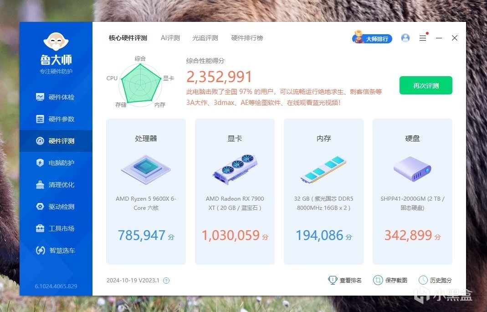Click the 智慧选车 icon
Image resolution: width=487 pixels, height=312 pixels.
pos(41,250)
